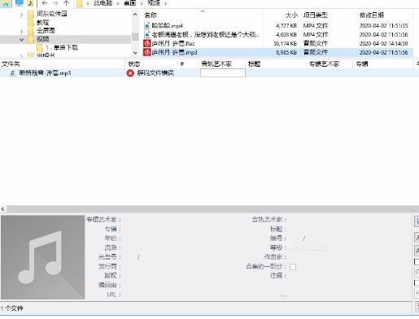Click the 音轨艺术家 edit field in the track row

point(223,73)
